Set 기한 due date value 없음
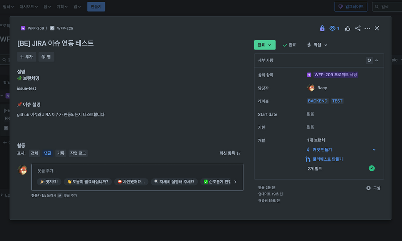 pos(310,127)
